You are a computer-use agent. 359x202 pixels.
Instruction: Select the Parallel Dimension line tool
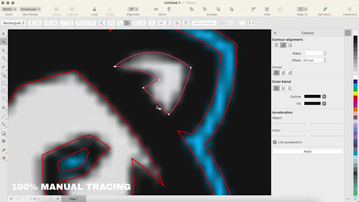(4, 117)
